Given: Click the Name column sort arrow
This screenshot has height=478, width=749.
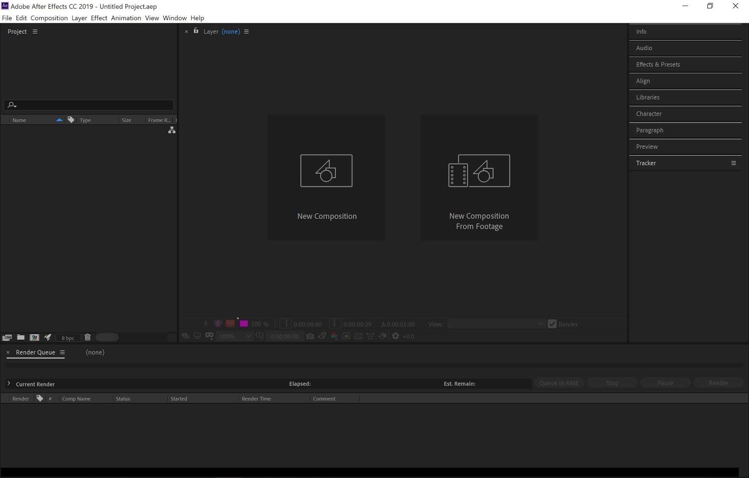Looking at the screenshot, I should coord(59,120).
